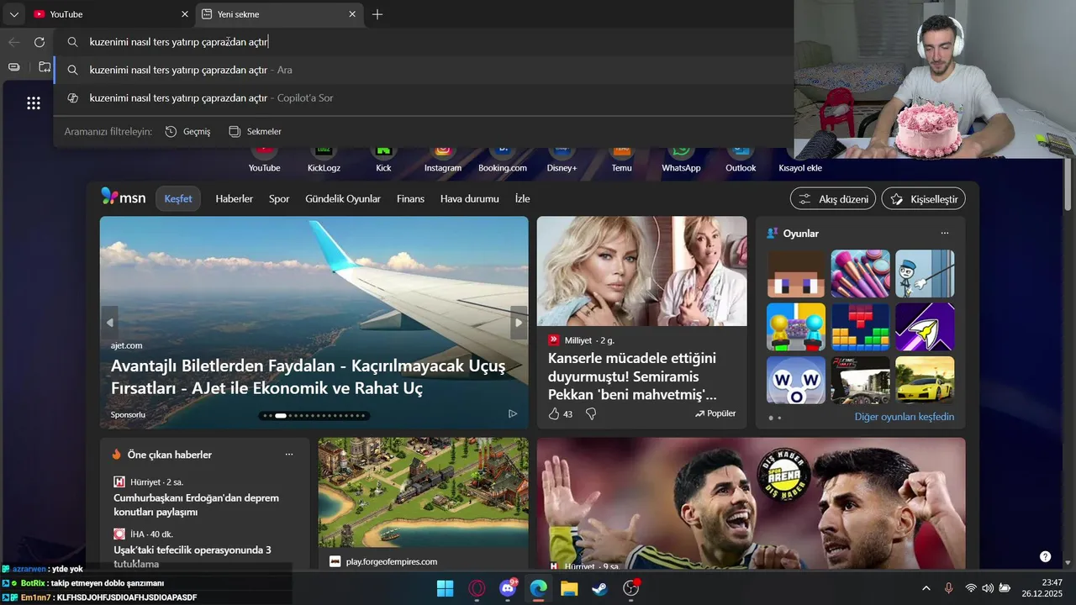Filter search by Geçmiş
The height and width of the screenshot is (605, 1076).
(187, 131)
